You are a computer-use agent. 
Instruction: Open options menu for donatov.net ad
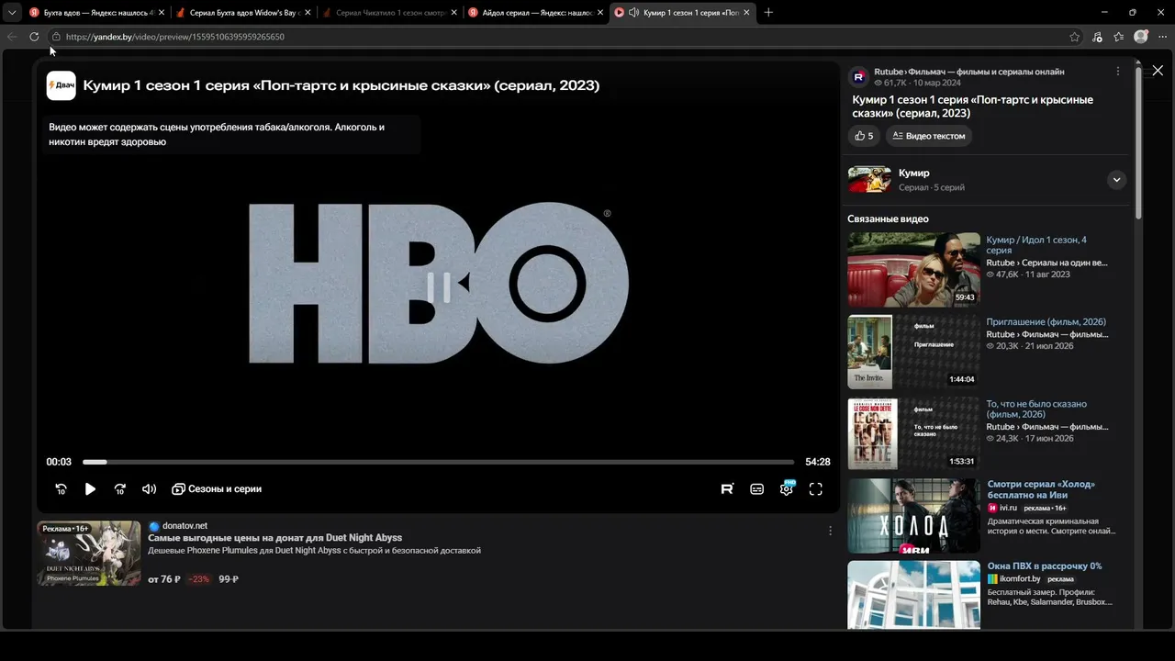[830, 531]
